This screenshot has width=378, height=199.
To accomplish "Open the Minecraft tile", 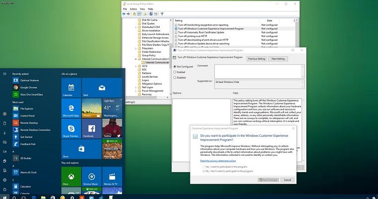I will (x=112, y=149).
